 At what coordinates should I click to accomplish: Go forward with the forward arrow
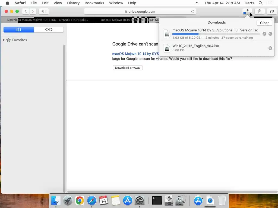[33, 11]
